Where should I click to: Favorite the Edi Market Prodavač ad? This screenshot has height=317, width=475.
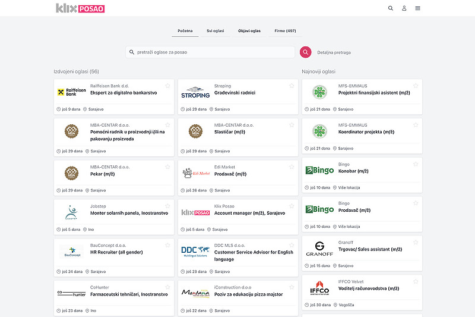tap(292, 167)
